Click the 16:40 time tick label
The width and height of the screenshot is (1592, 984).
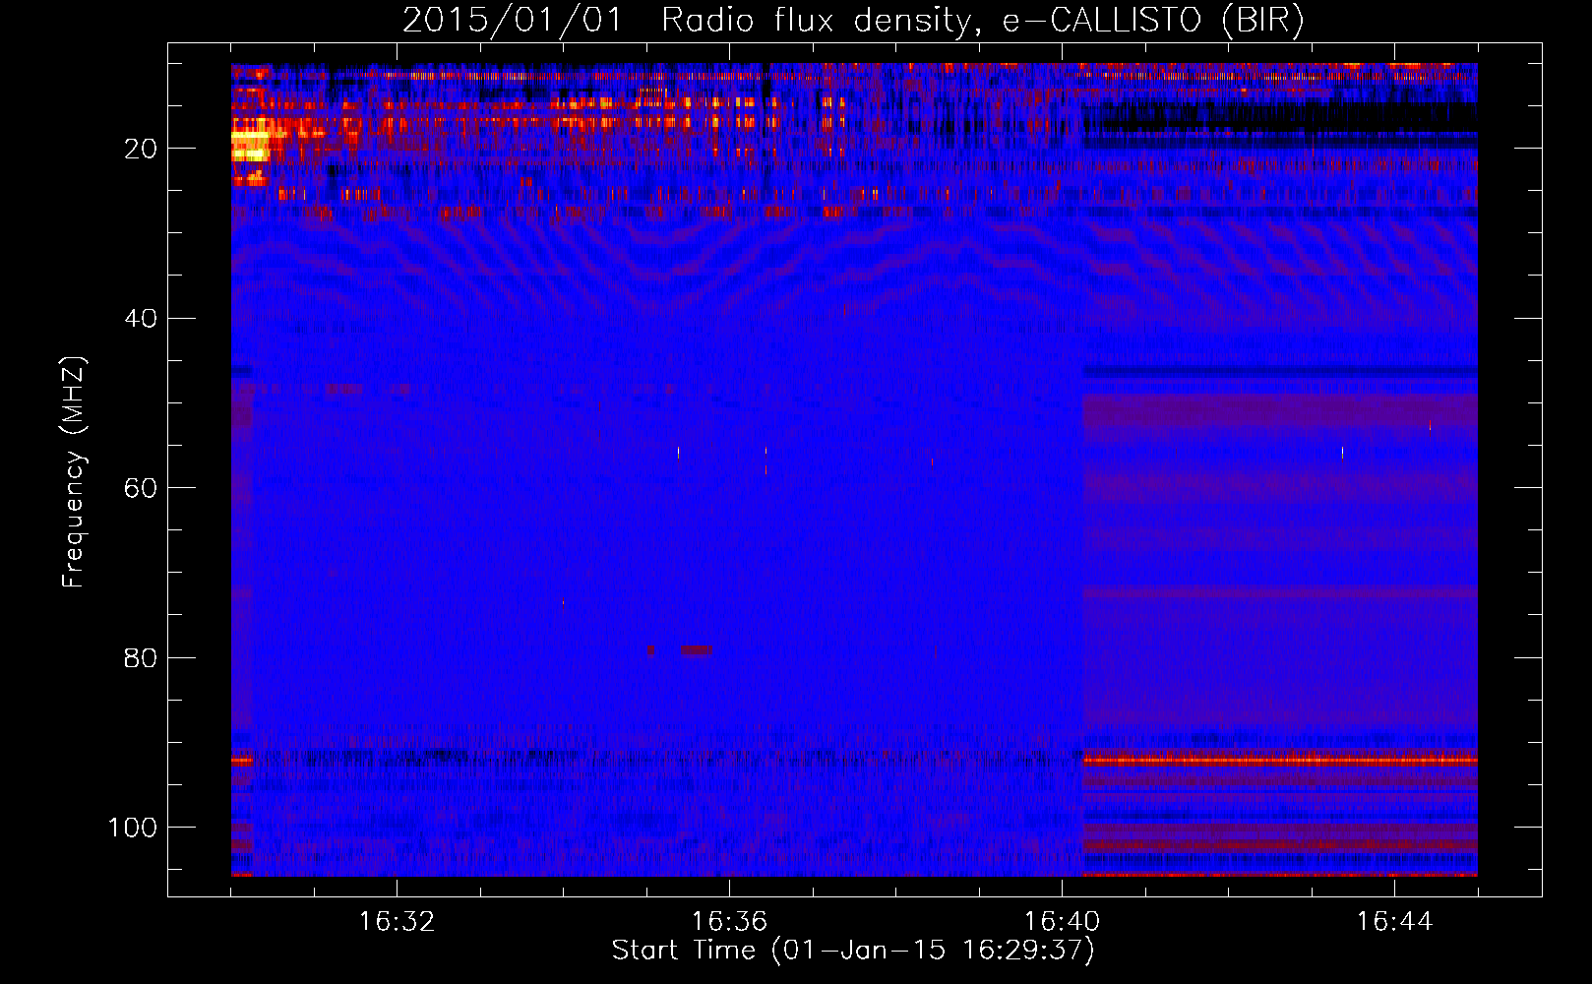tap(1062, 922)
